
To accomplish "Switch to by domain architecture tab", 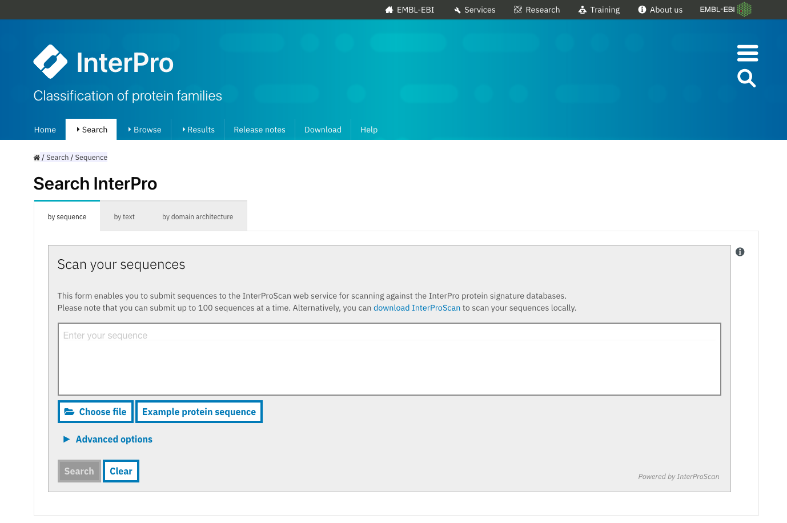I will (198, 217).
